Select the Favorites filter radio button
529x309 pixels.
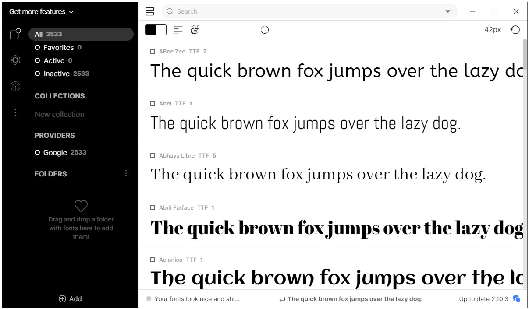pos(38,47)
